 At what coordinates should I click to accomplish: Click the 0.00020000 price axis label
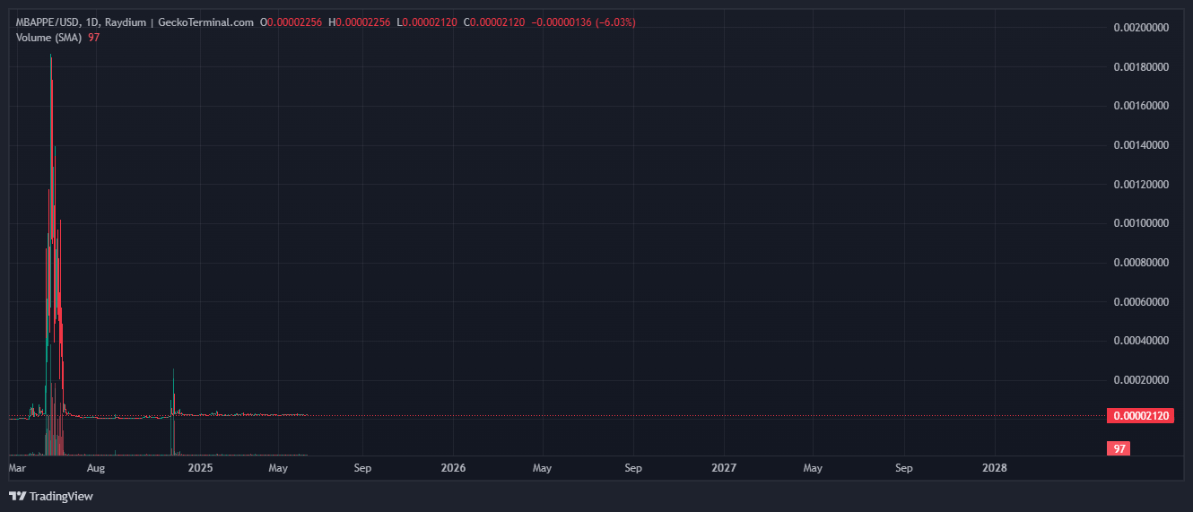pyautogui.click(x=1141, y=380)
